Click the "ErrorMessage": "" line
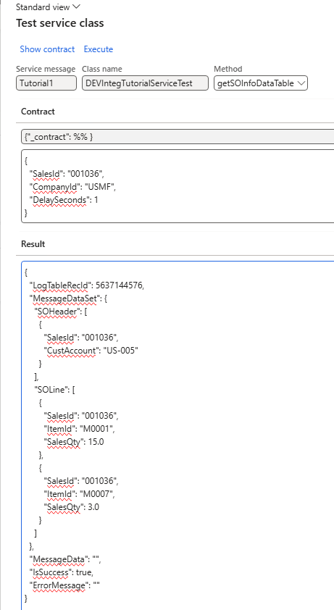This screenshot has height=610, width=334. [64, 585]
